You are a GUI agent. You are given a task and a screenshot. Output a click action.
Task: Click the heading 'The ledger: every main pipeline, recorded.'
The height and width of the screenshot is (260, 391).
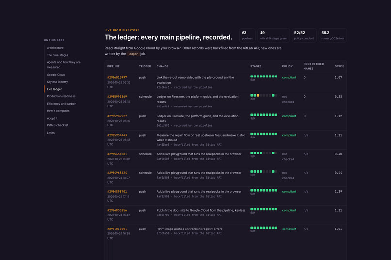[x=168, y=37]
